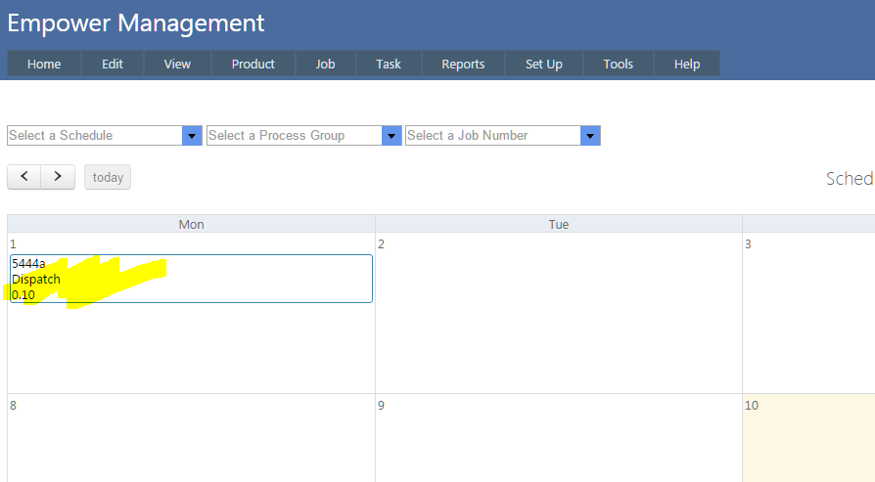Open the Tools menu
Viewport: 875px width, 482px height.
[x=619, y=65]
